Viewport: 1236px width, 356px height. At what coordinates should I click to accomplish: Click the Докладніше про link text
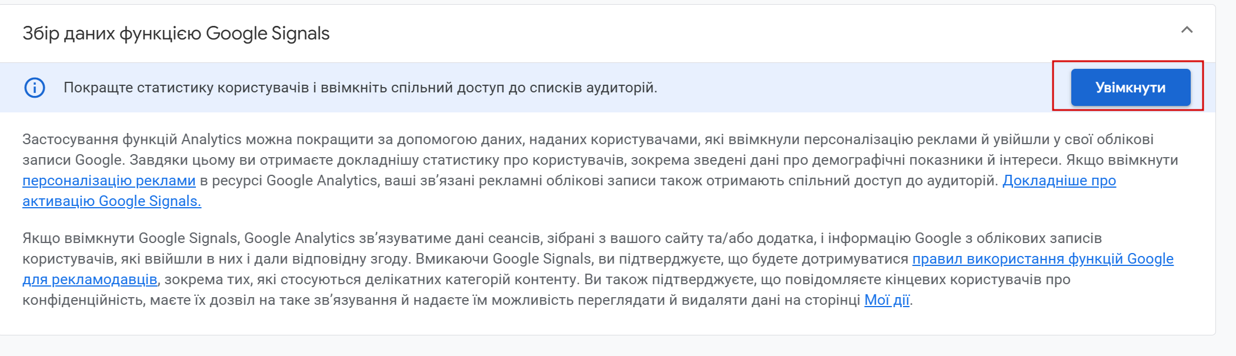1058,181
